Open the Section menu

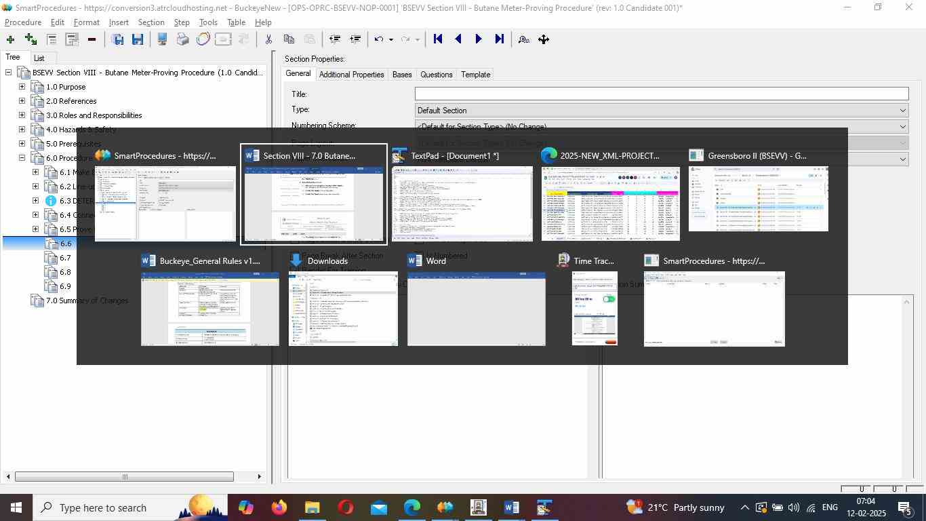[x=151, y=22]
